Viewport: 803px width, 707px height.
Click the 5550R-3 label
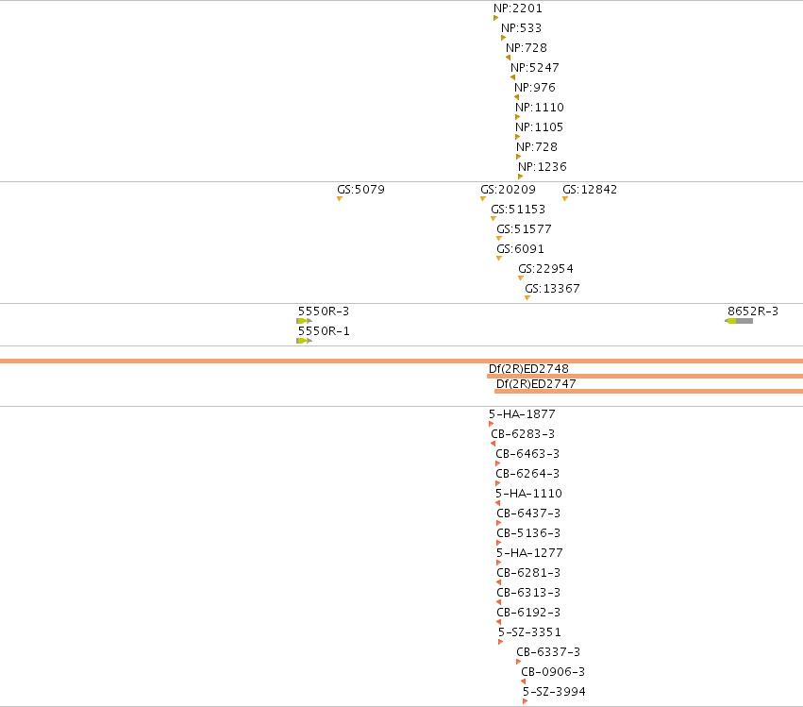pos(323,311)
